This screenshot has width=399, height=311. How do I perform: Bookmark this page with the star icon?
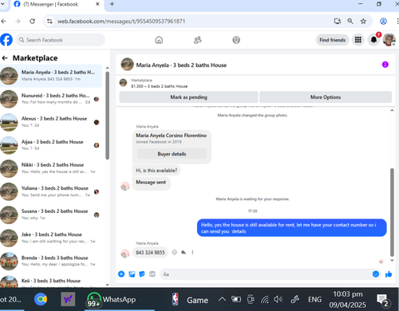point(363,22)
